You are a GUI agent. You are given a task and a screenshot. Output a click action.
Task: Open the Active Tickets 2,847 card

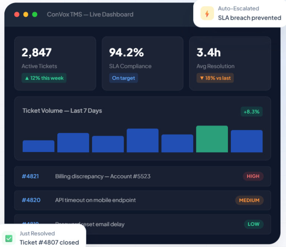55,63
